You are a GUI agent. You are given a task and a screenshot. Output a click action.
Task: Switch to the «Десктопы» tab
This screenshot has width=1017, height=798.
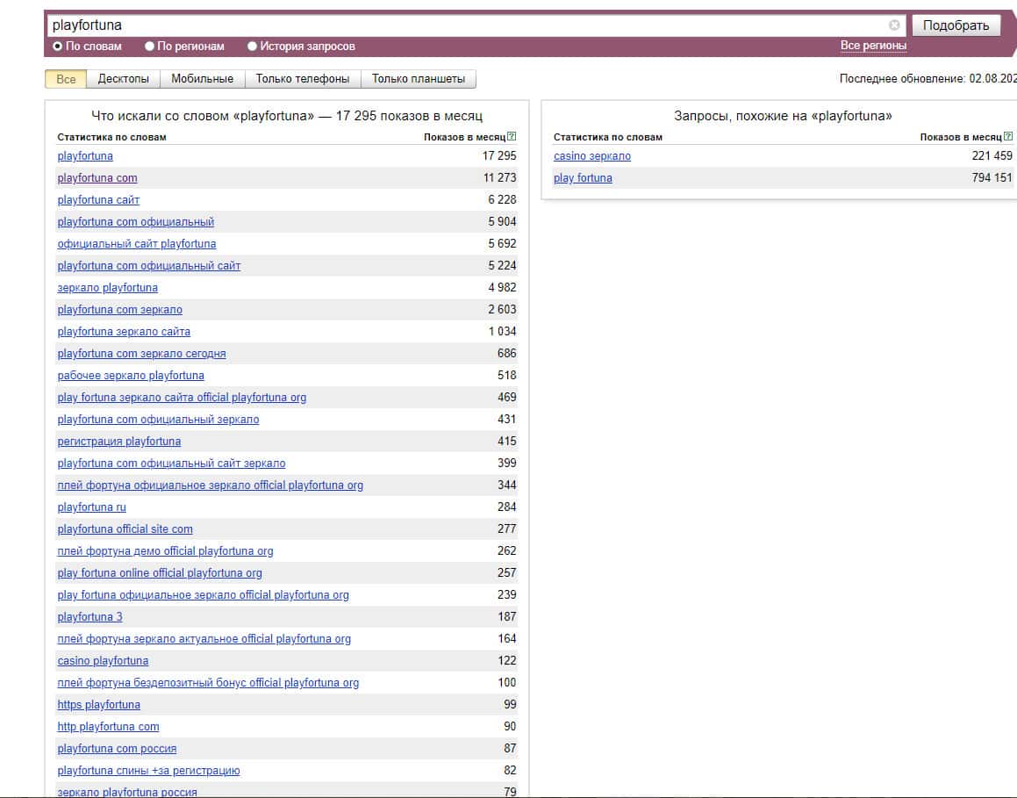point(123,79)
